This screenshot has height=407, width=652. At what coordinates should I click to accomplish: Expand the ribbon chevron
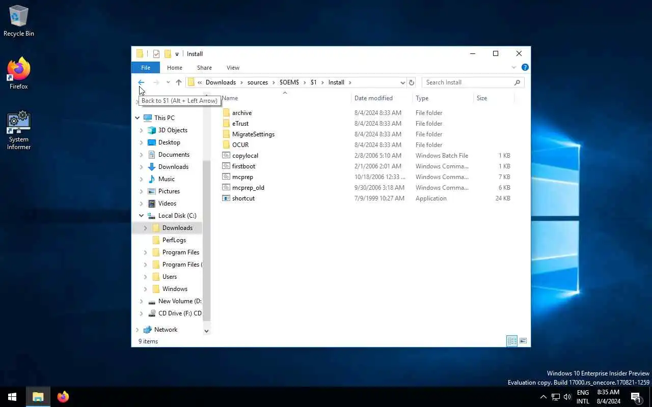pos(514,67)
